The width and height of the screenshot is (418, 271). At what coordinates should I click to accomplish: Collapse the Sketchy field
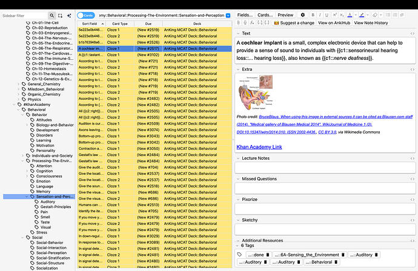click(238, 220)
